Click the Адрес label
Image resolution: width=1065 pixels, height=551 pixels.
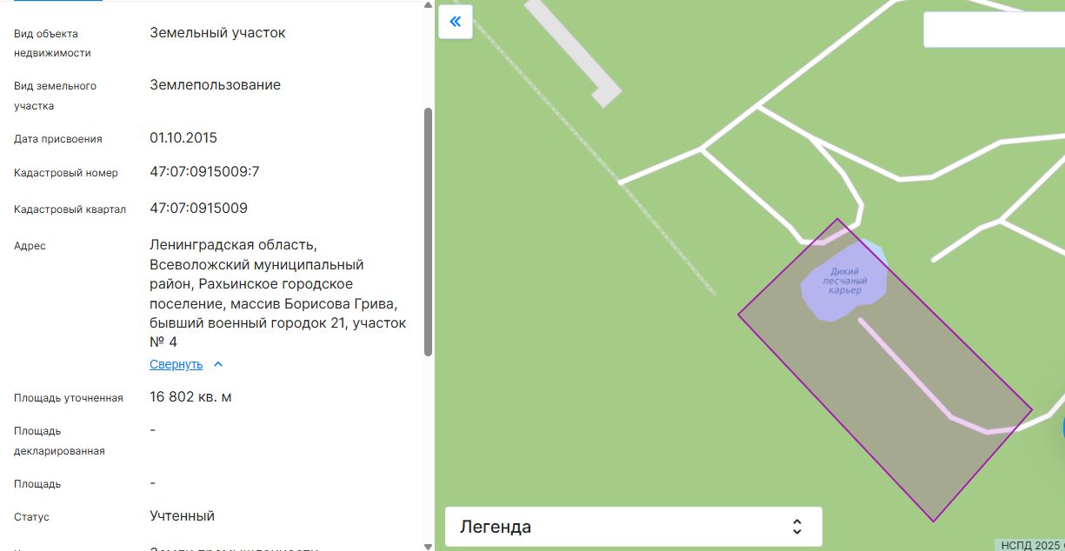[x=30, y=246]
